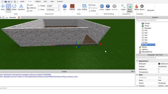The height and width of the screenshot is (94, 168).
Task: Collapse the Data properties section
Action: (137, 75)
